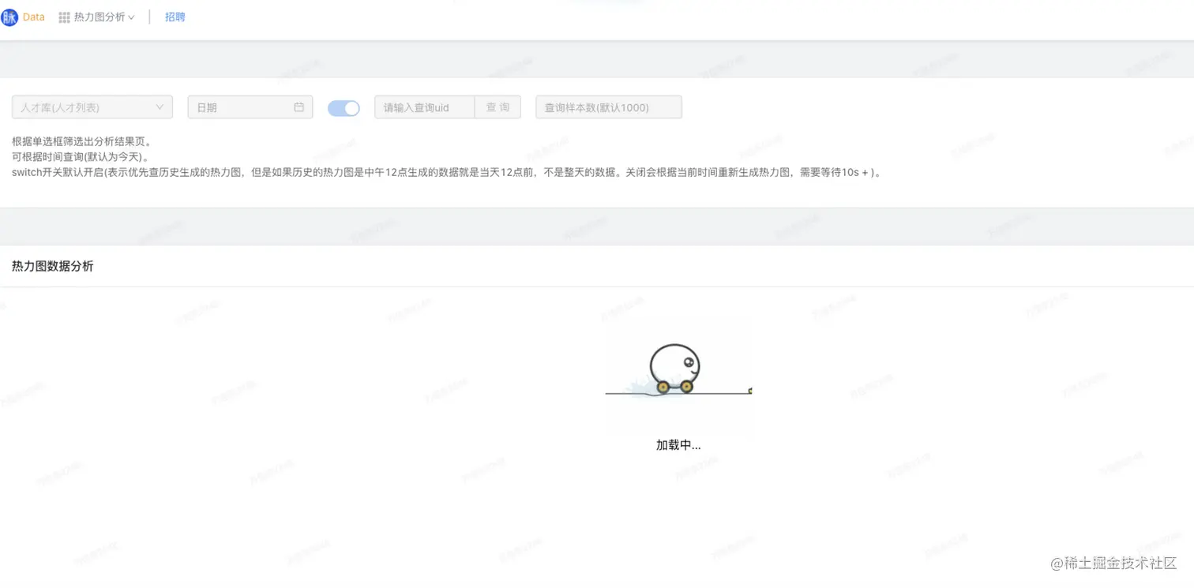This screenshot has height=588, width=1194.
Task: Click the calendar icon in the date field
Action: (x=298, y=107)
